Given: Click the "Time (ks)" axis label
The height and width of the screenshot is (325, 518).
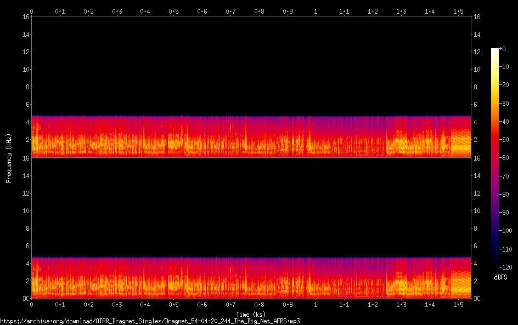Looking at the screenshot, I should point(251,314).
